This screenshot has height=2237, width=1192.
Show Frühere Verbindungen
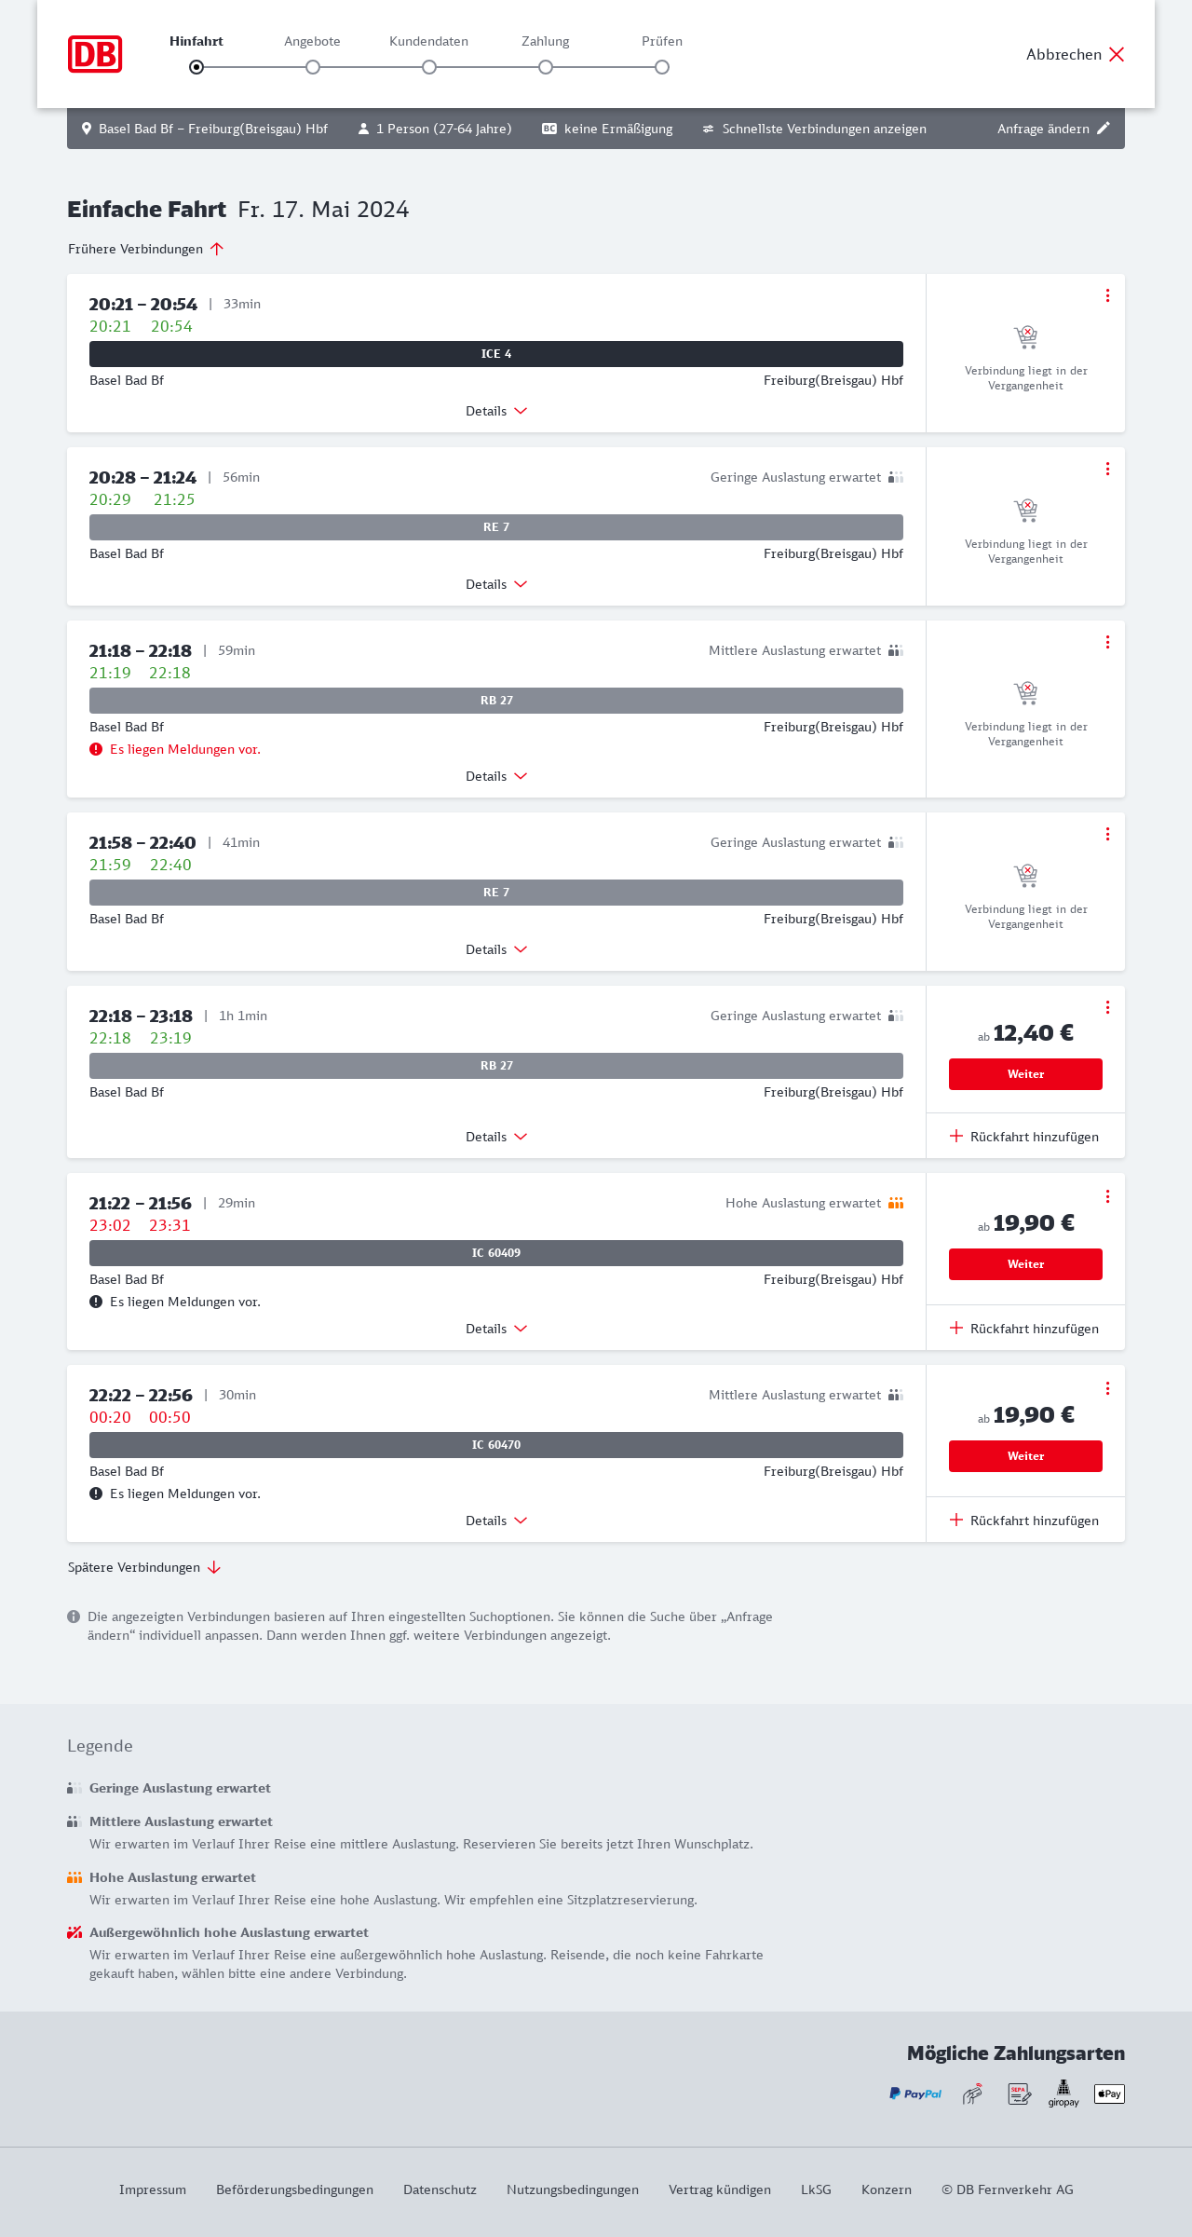click(146, 249)
